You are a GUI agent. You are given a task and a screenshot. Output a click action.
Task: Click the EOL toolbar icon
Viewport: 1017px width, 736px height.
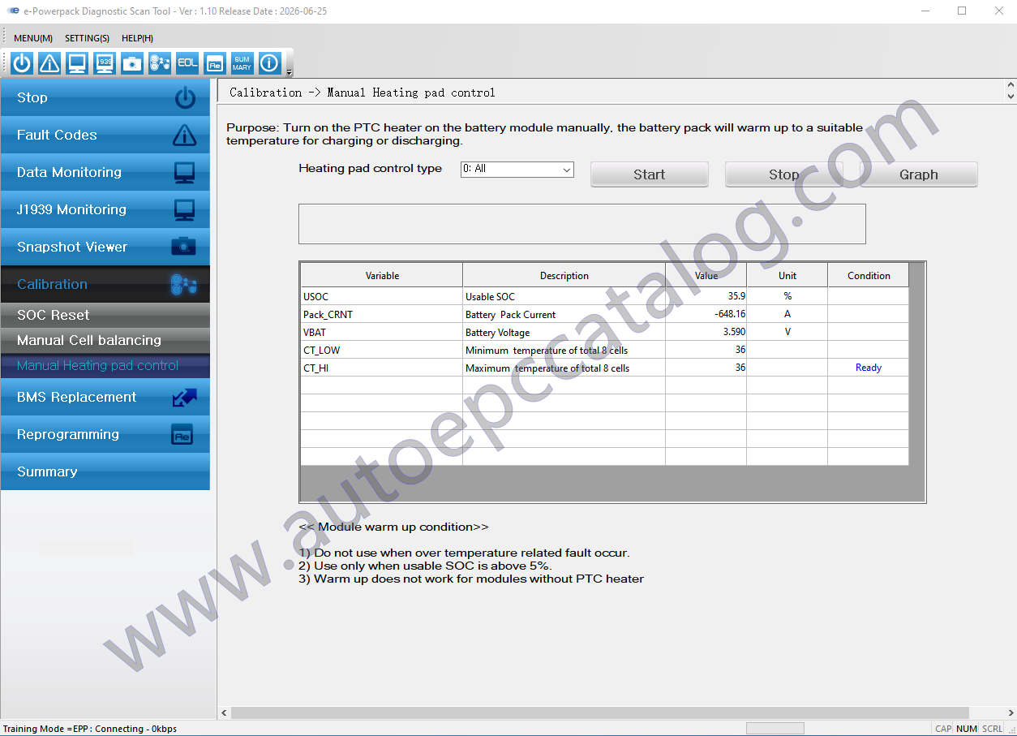187,63
